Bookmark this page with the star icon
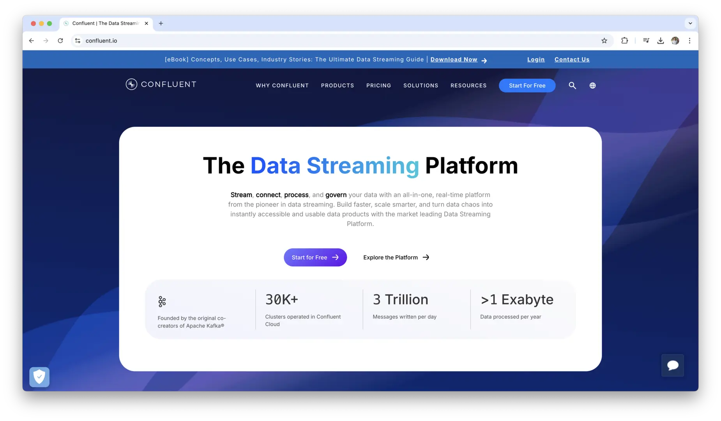The height and width of the screenshot is (421, 721). tap(604, 41)
